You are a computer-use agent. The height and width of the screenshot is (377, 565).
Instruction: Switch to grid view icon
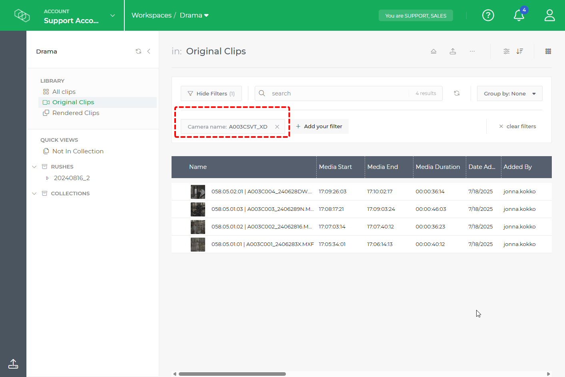click(548, 51)
